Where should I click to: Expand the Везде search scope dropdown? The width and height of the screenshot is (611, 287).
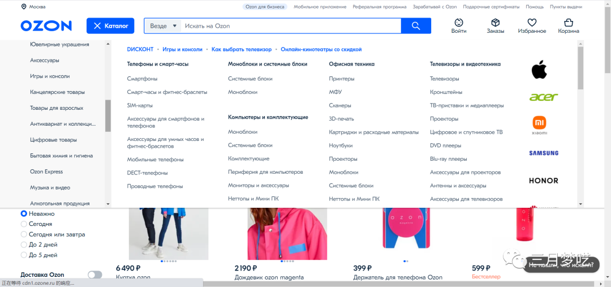(x=163, y=26)
